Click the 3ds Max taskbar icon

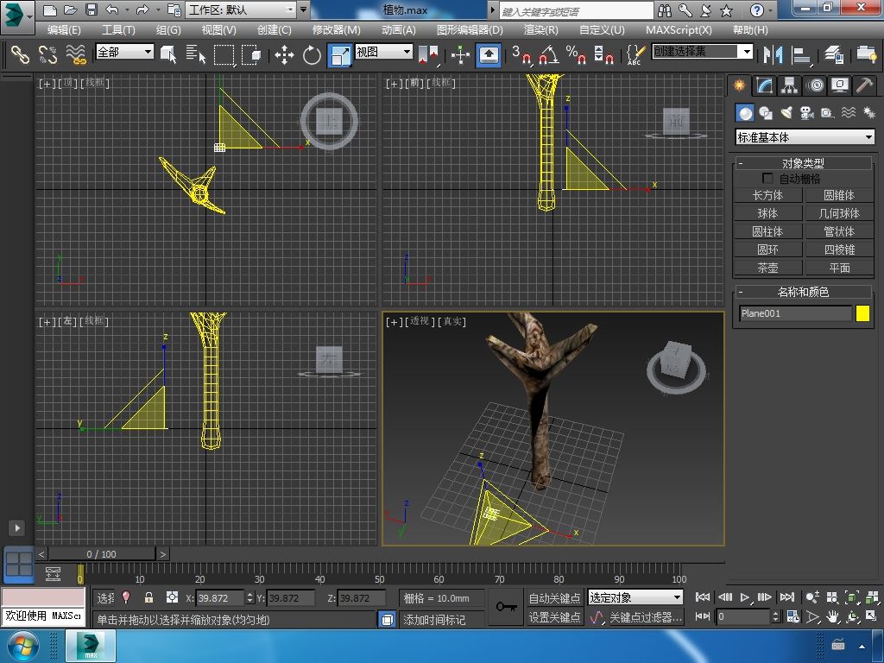pos(91,646)
